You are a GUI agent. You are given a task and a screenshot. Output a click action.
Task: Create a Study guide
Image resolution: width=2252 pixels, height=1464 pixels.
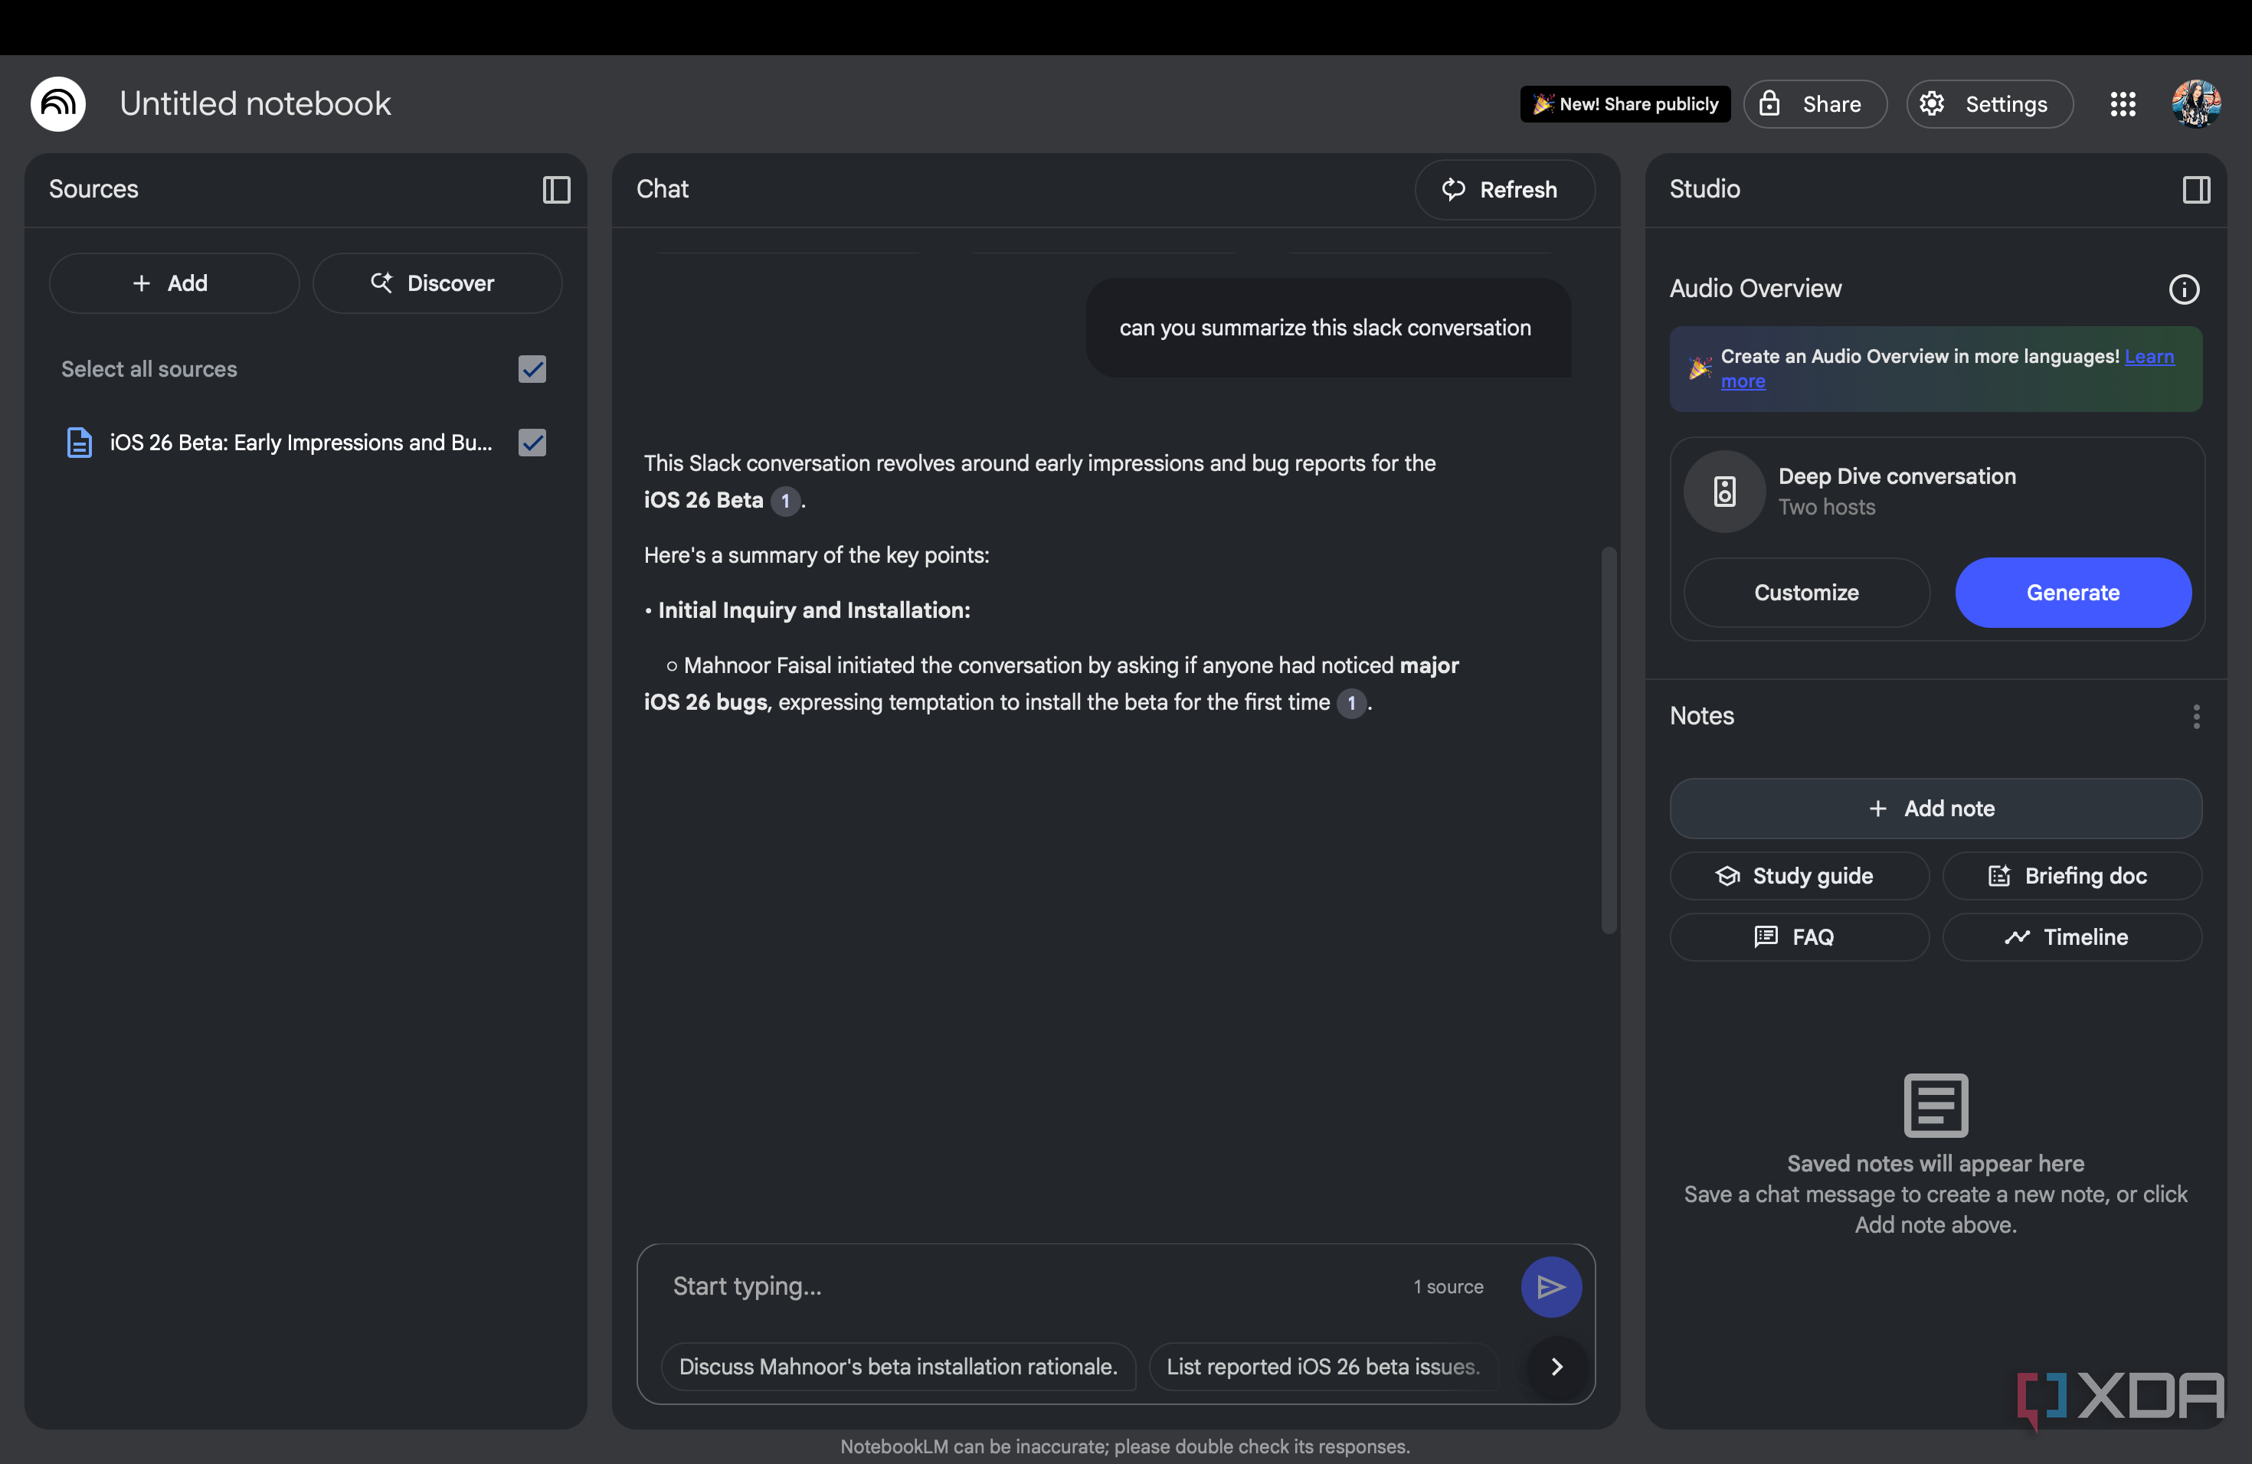(1799, 876)
